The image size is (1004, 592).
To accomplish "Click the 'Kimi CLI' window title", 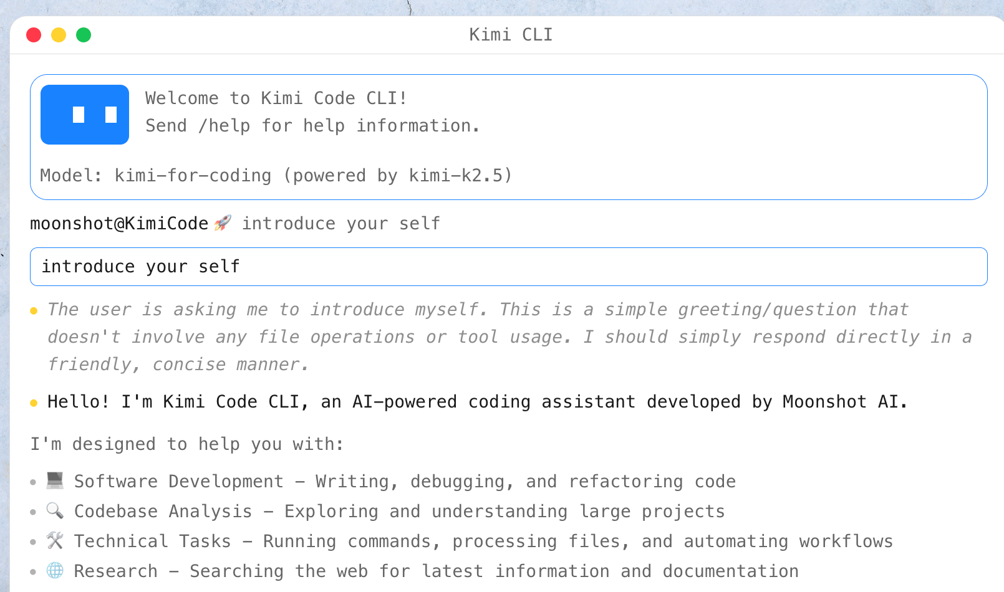I will click(x=511, y=35).
